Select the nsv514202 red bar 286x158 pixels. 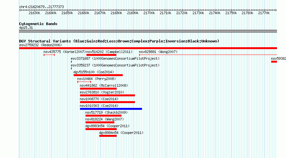[x=101, y=55]
